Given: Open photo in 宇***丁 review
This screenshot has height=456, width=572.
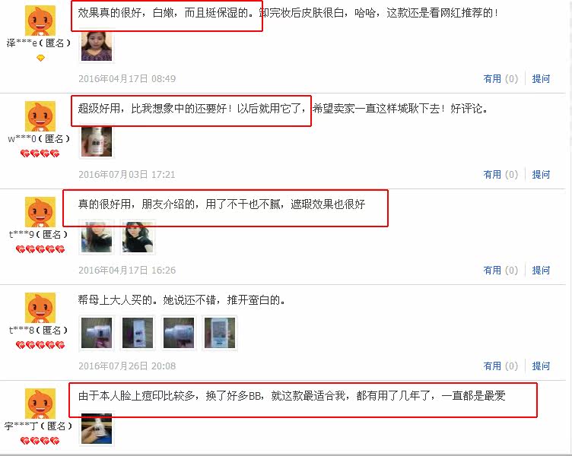Looking at the screenshot, I should 97,429.
